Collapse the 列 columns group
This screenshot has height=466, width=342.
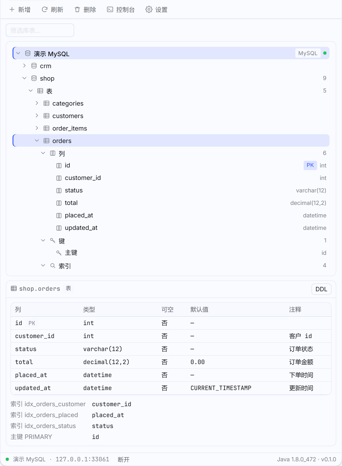coord(43,153)
